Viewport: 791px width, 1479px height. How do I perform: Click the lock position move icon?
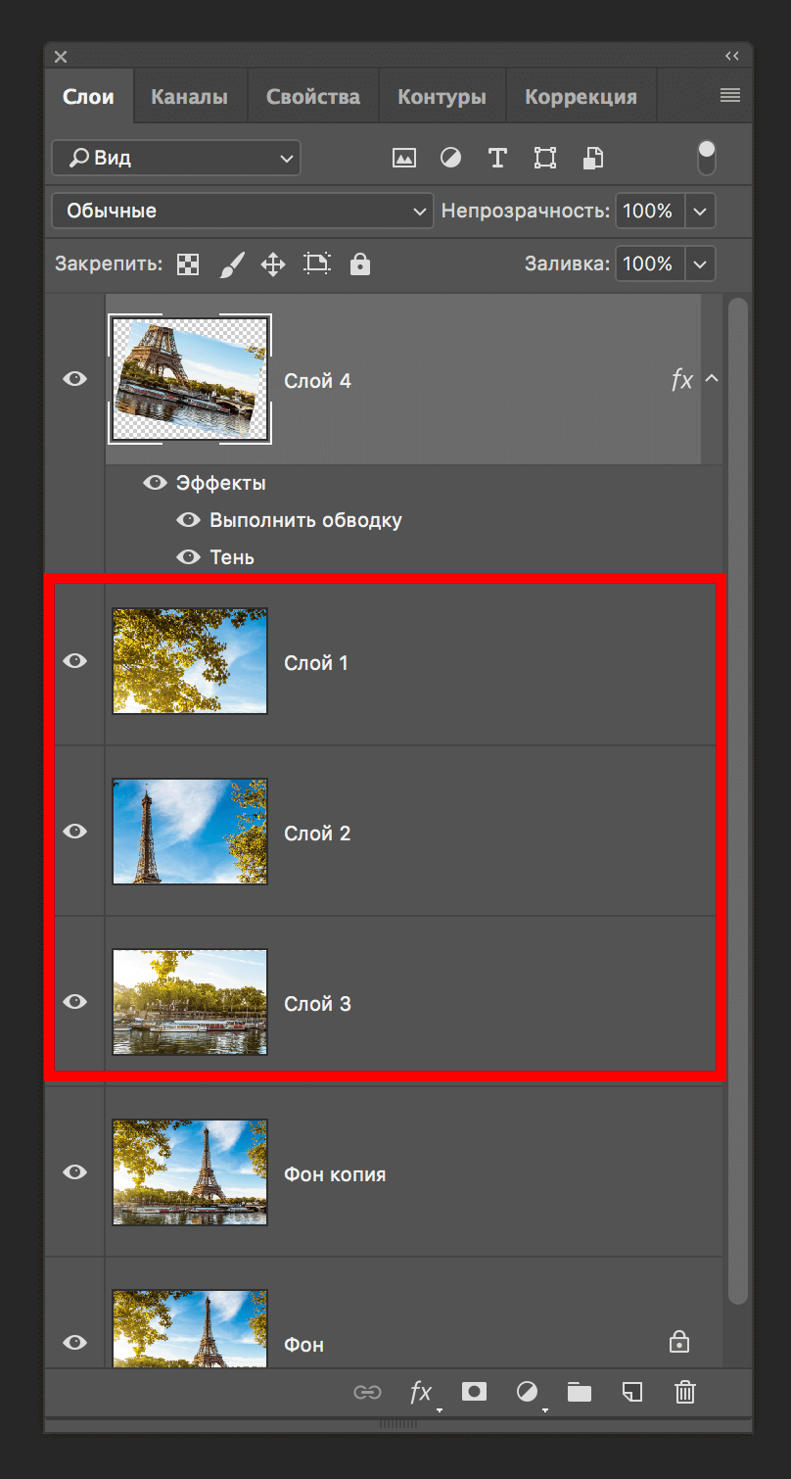click(273, 263)
